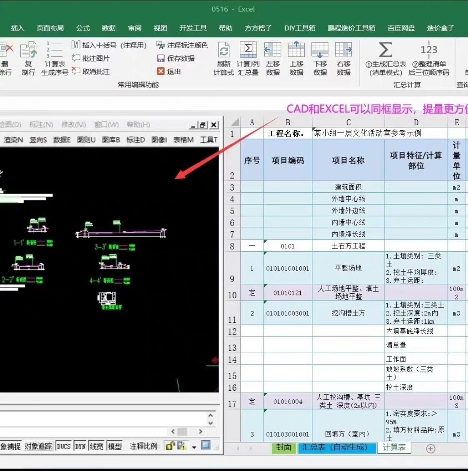Click the 刷新计算式 refresh icon

(x=224, y=50)
